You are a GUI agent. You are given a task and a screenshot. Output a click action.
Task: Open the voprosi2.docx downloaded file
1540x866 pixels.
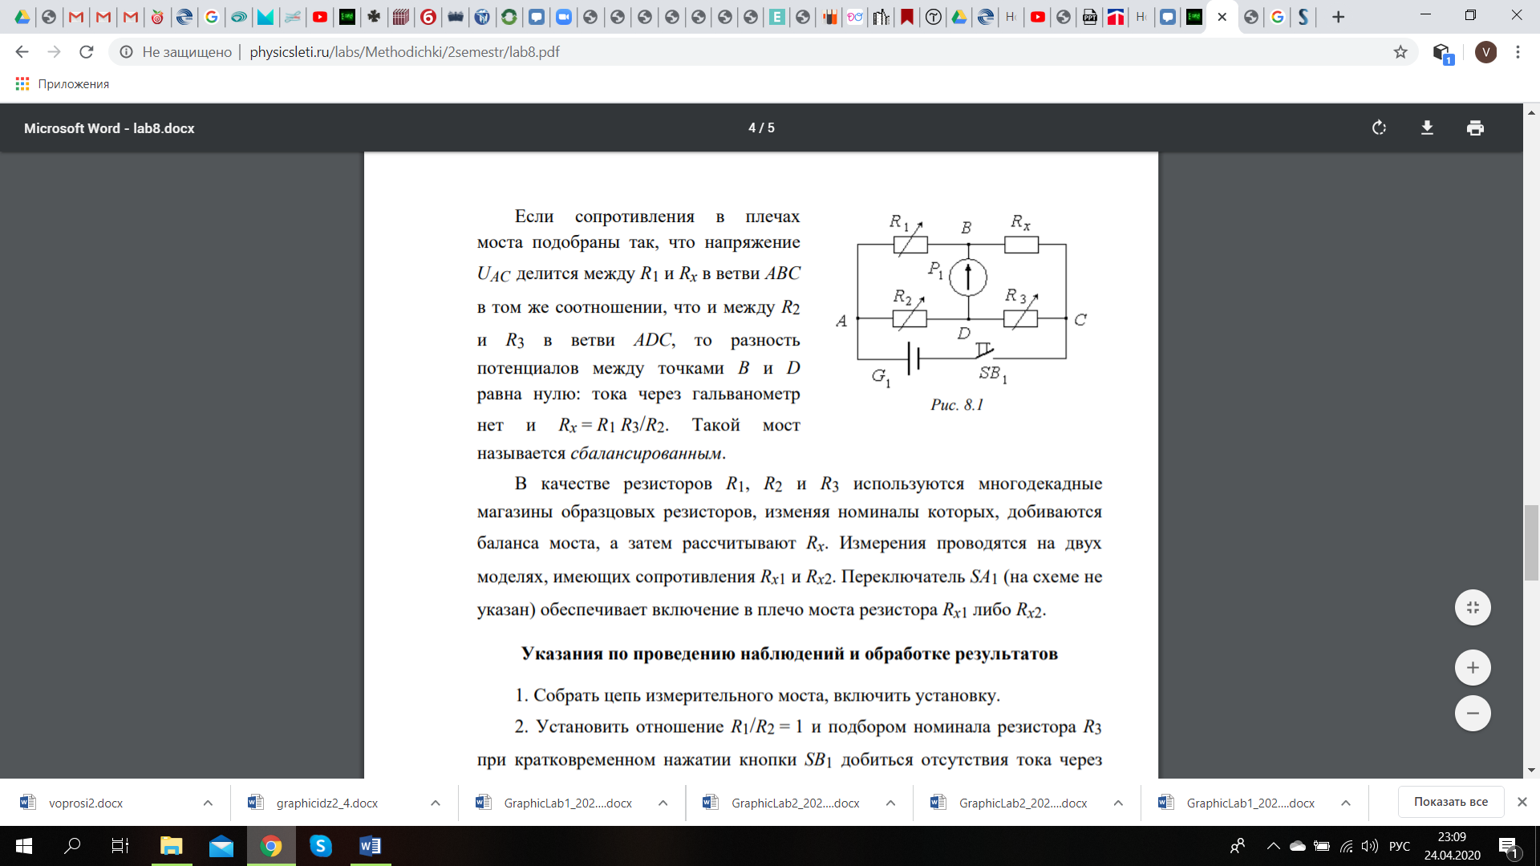tap(85, 803)
